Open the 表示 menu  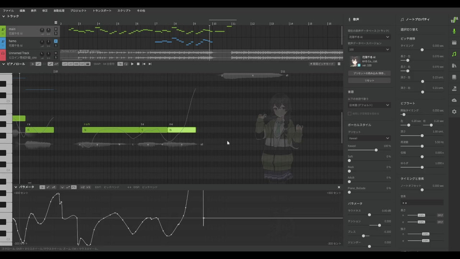34,11
